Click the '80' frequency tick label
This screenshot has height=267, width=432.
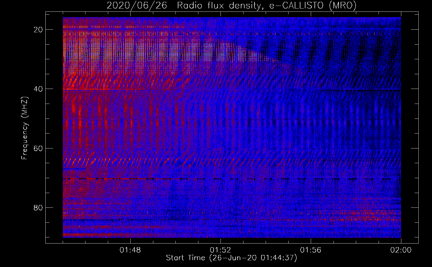pyautogui.click(x=38, y=207)
